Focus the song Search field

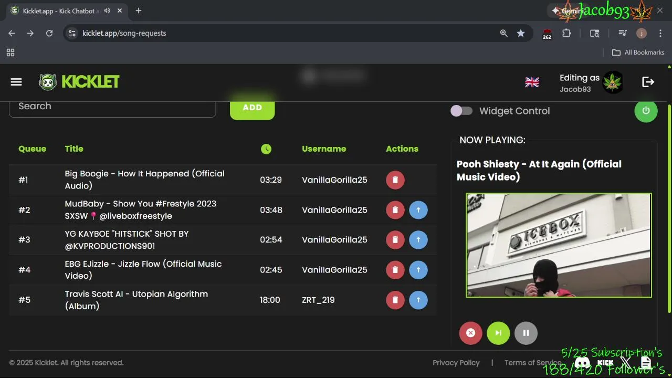coord(112,107)
